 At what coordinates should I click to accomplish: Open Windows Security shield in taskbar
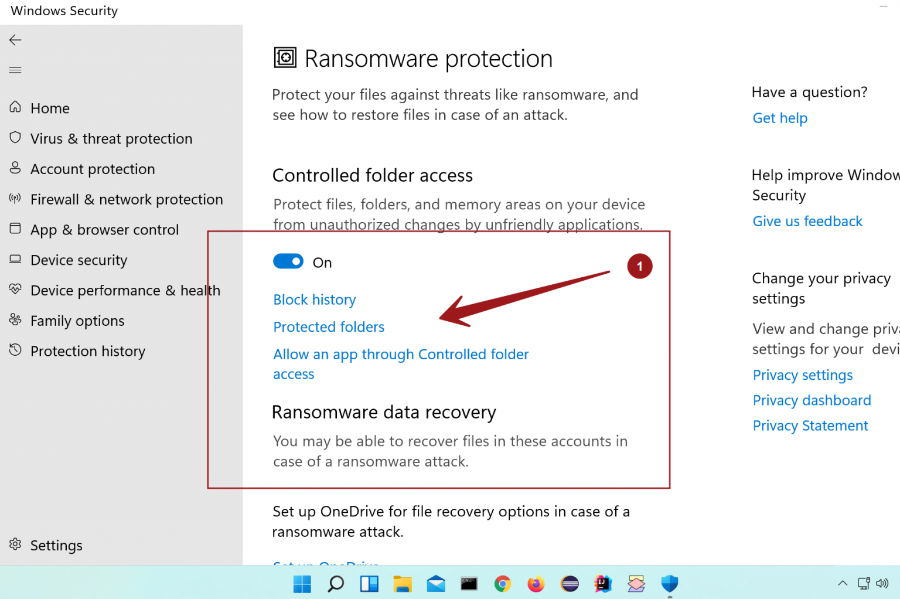[x=669, y=584]
